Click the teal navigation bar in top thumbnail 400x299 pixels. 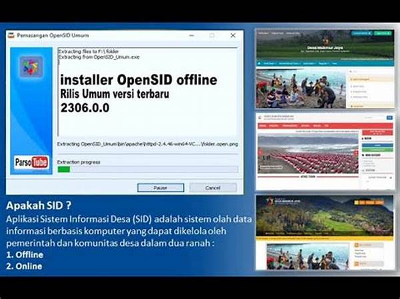point(325,63)
